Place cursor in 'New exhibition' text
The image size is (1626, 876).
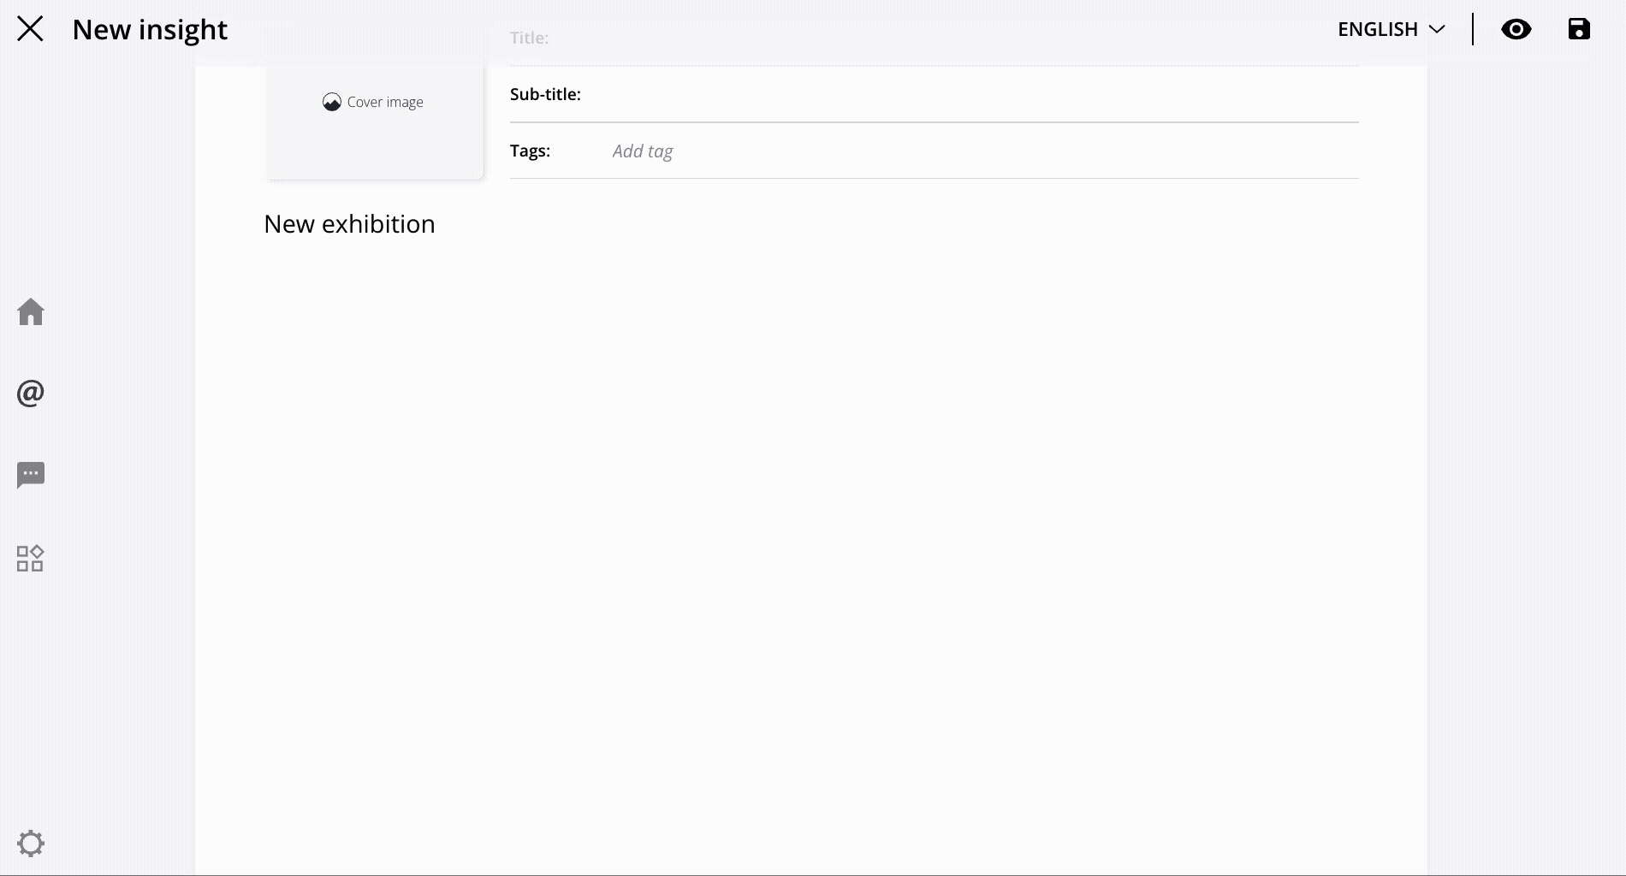tap(349, 224)
